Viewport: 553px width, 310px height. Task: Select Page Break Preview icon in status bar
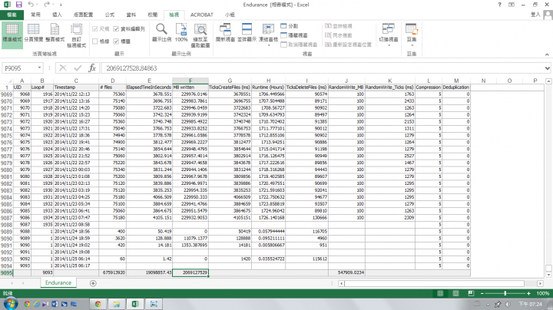pos(471,293)
